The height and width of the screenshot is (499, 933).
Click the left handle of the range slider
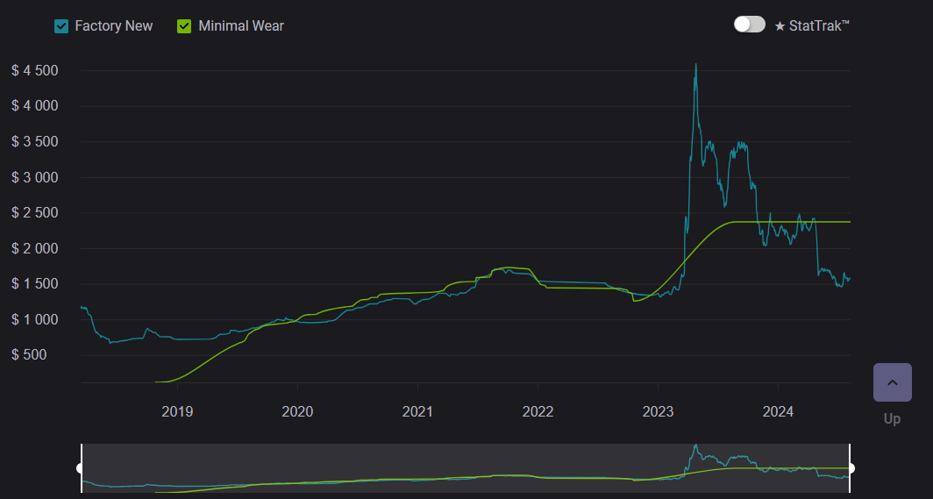[x=81, y=468]
